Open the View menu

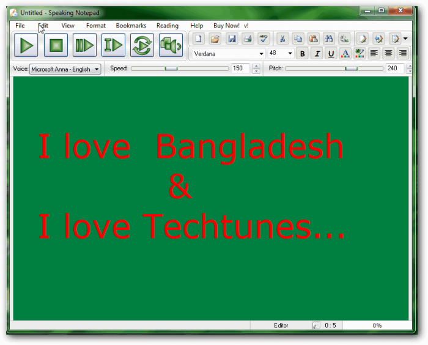point(68,26)
